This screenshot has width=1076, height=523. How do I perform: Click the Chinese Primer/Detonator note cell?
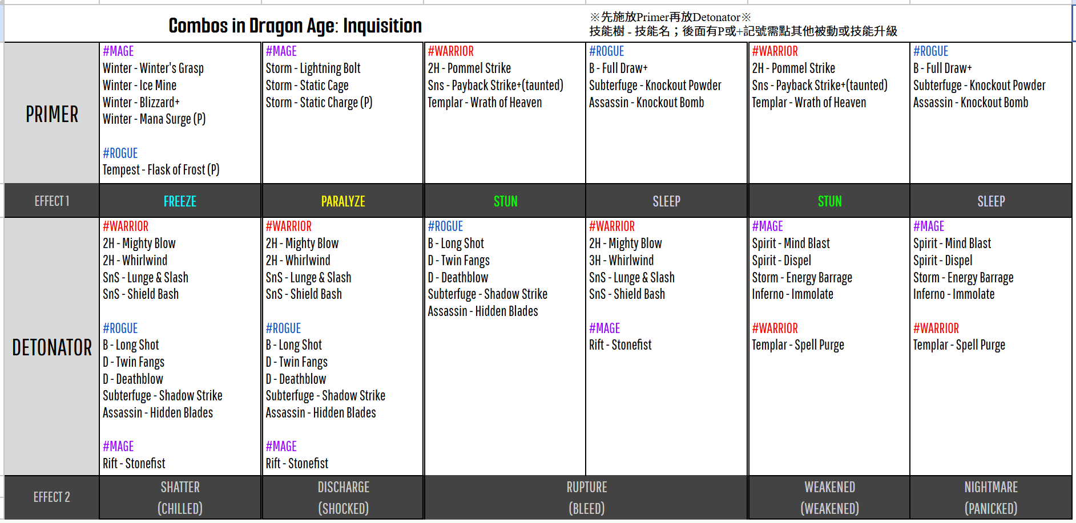tap(829, 24)
